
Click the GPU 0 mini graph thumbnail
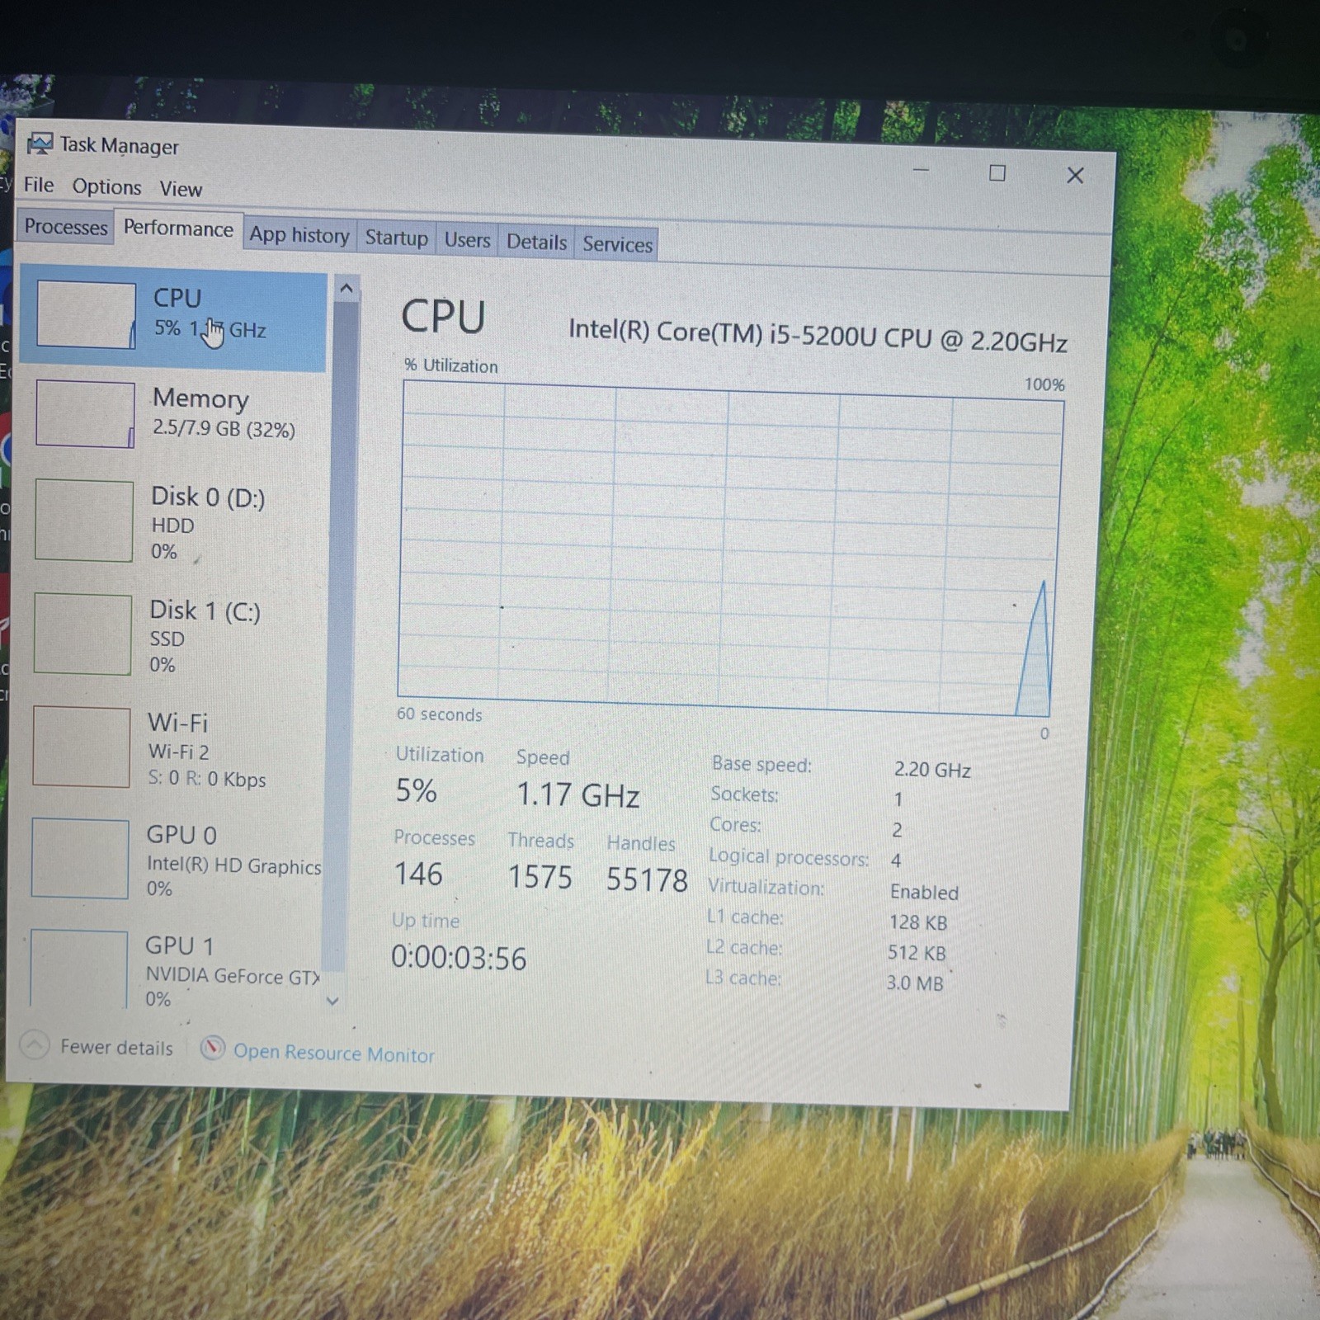(x=79, y=859)
